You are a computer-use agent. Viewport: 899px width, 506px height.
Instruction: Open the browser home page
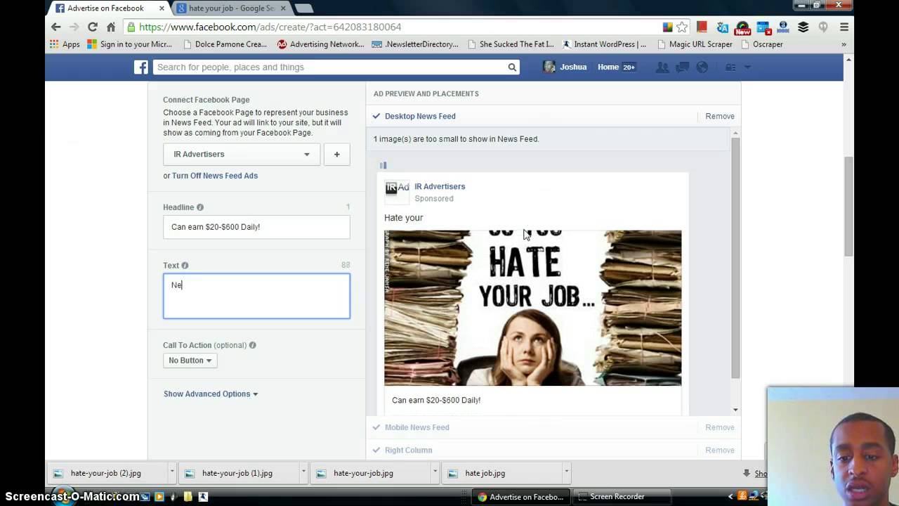(x=110, y=27)
